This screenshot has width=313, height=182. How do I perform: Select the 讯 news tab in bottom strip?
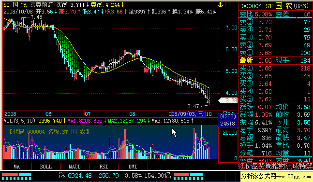click(289, 166)
